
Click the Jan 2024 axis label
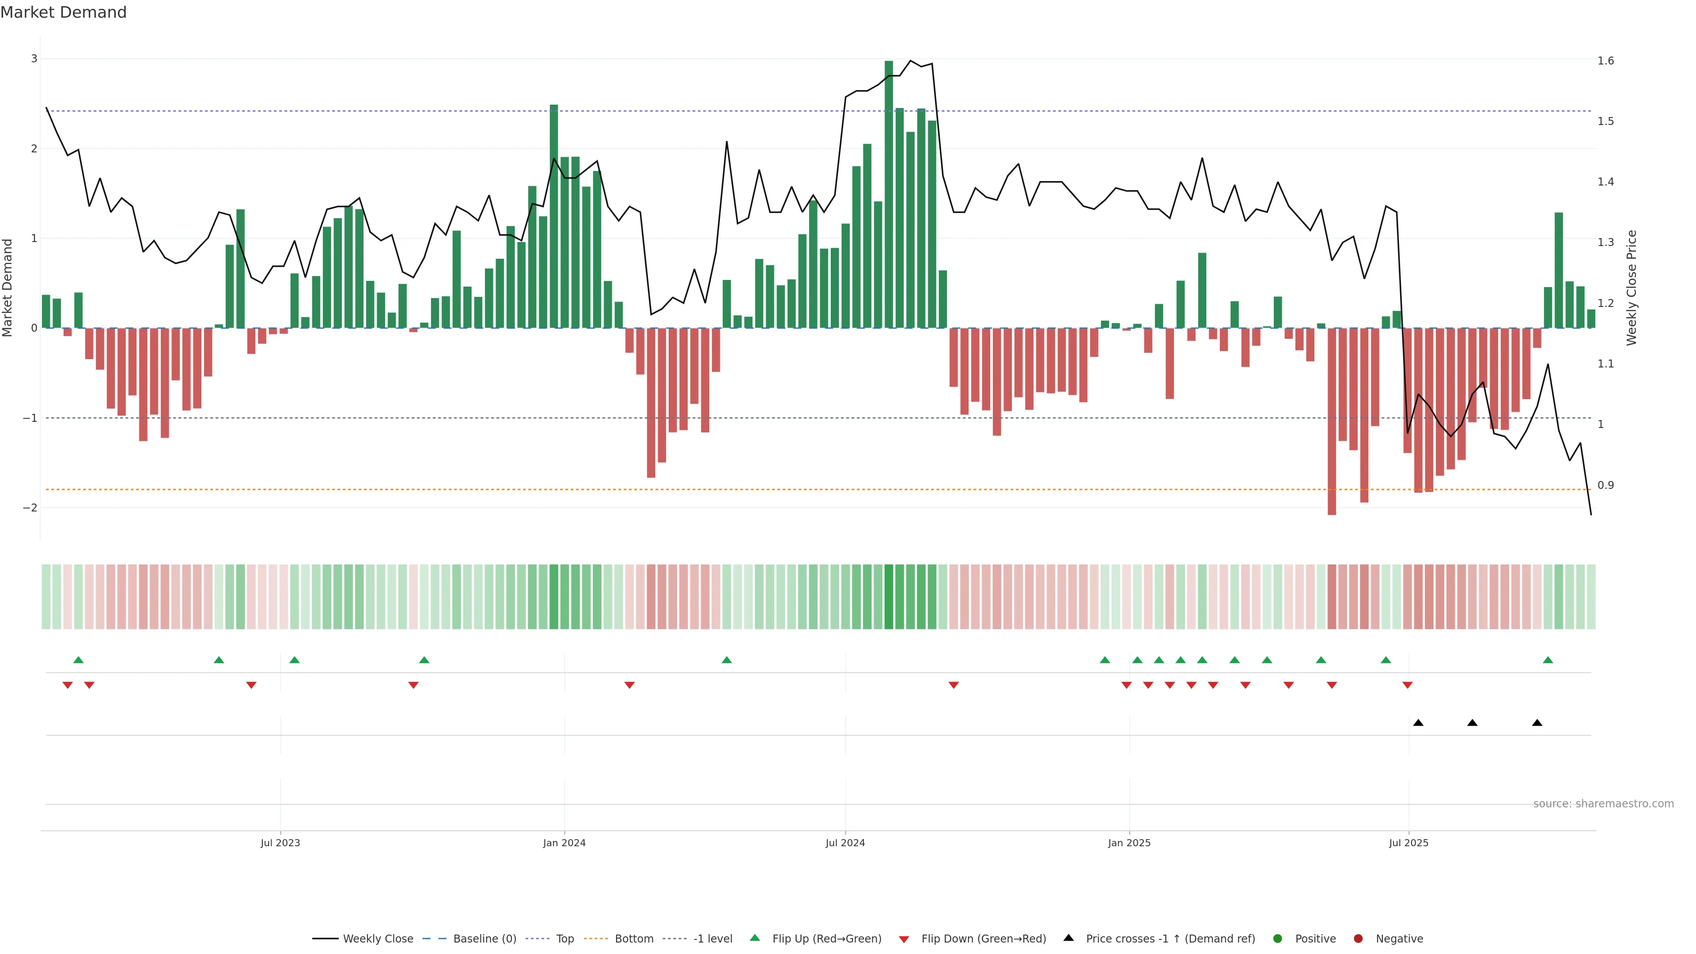(x=564, y=843)
